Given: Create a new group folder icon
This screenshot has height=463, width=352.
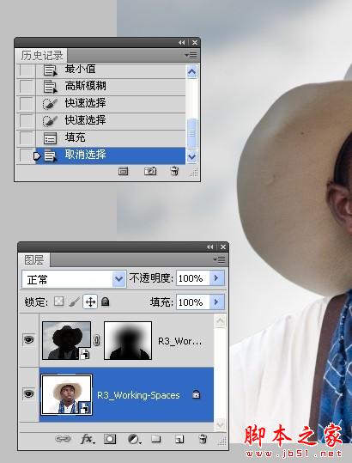Looking at the screenshot, I should click(155, 439).
